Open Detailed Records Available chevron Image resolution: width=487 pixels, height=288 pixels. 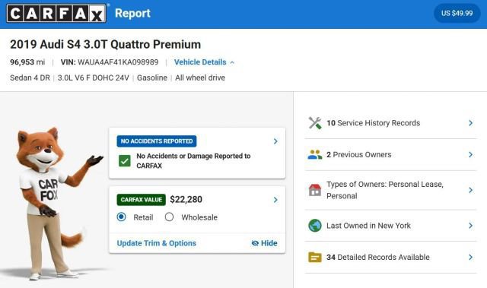pyautogui.click(x=471, y=258)
